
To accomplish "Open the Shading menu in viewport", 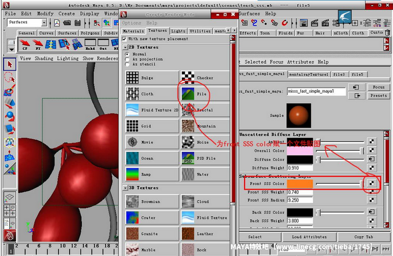I will tap(44, 58).
